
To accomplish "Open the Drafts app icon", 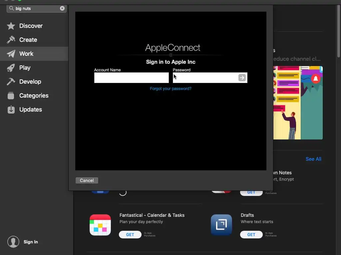I will click(x=221, y=225).
